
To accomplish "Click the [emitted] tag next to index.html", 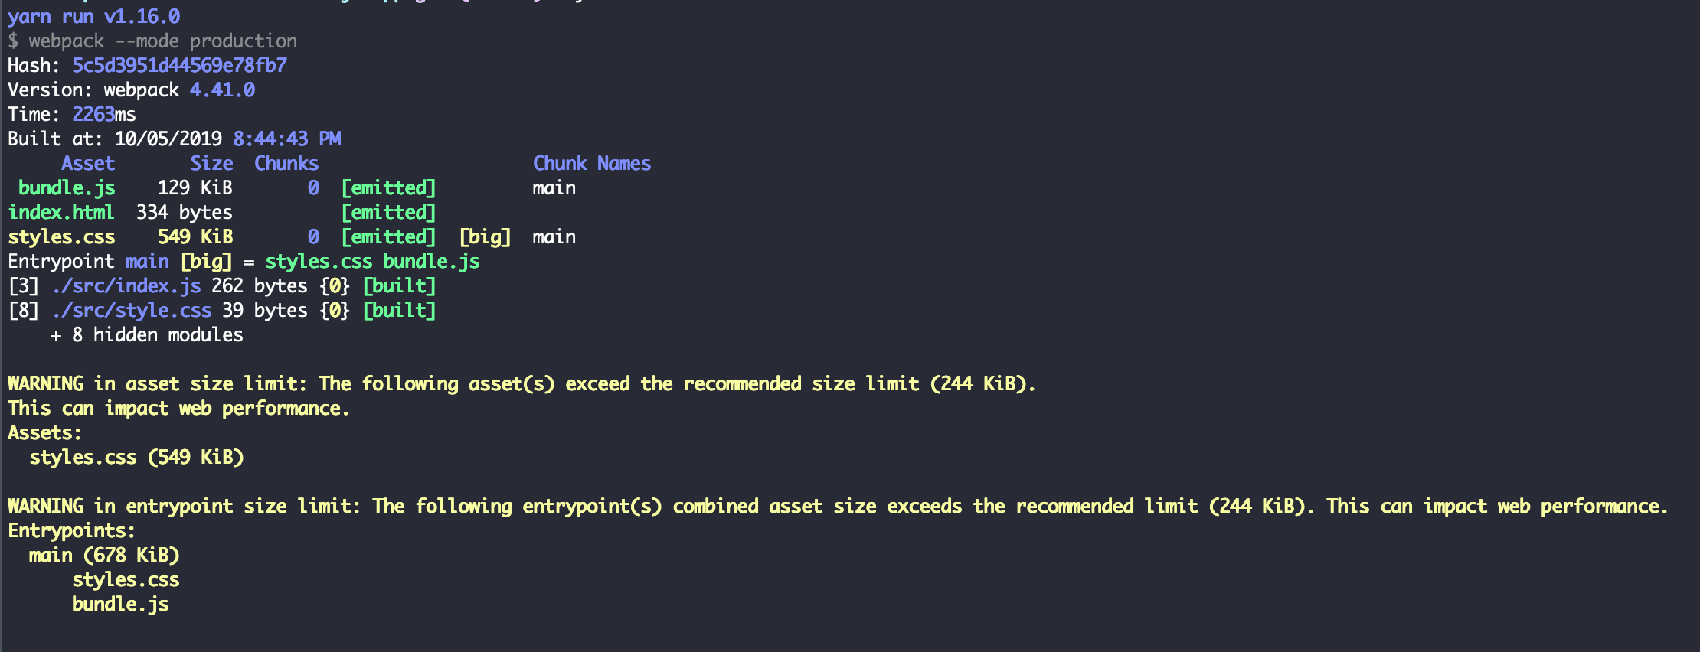I will (388, 212).
